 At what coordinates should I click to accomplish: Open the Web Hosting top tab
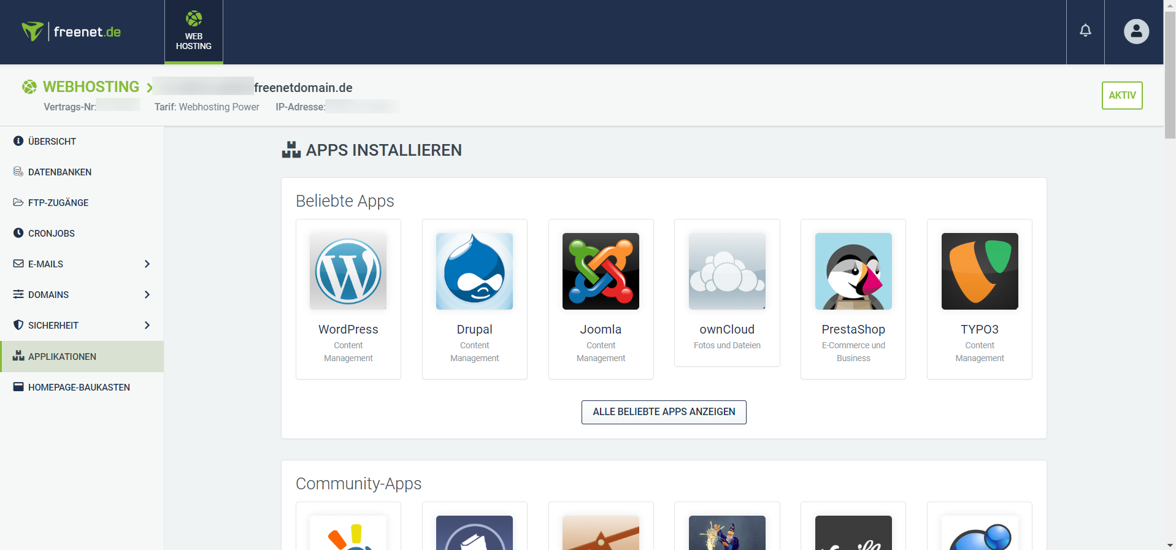click(194, 32)
